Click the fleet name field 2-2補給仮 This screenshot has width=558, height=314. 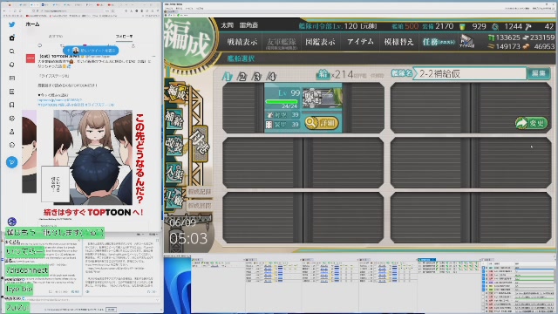470,73
